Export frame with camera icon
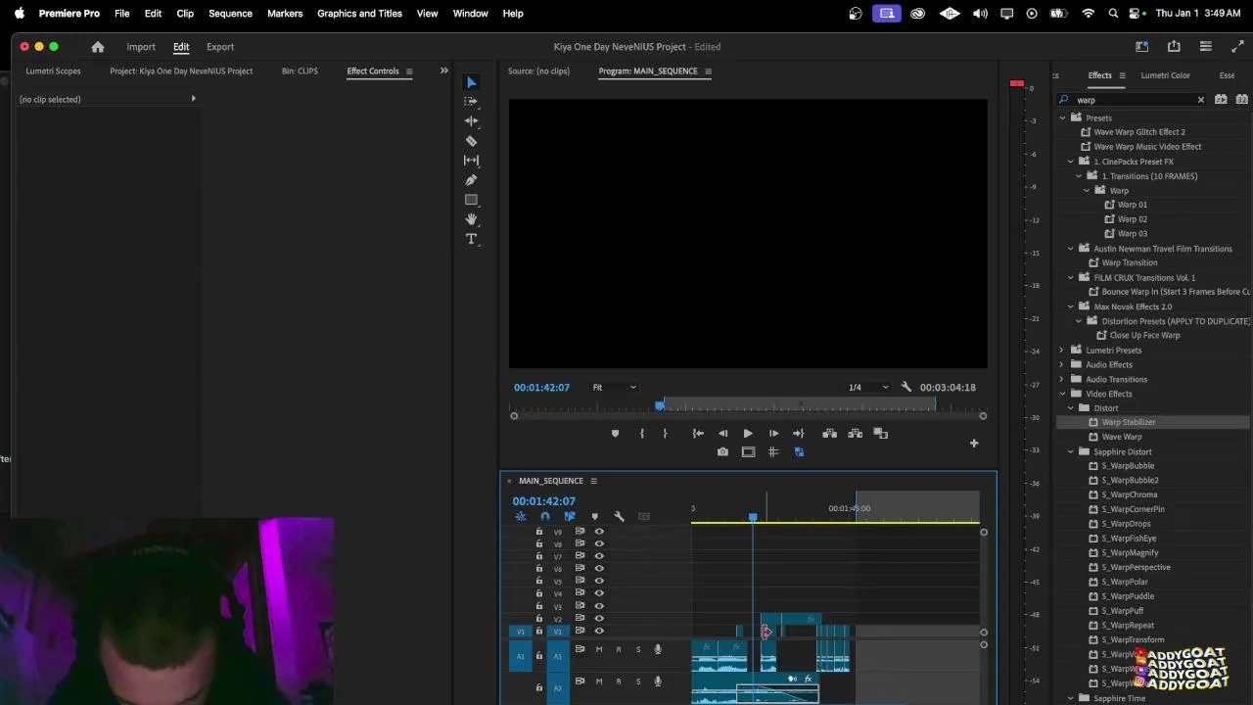This screenshot has height=705, width=1253. [x=722, y=452]
